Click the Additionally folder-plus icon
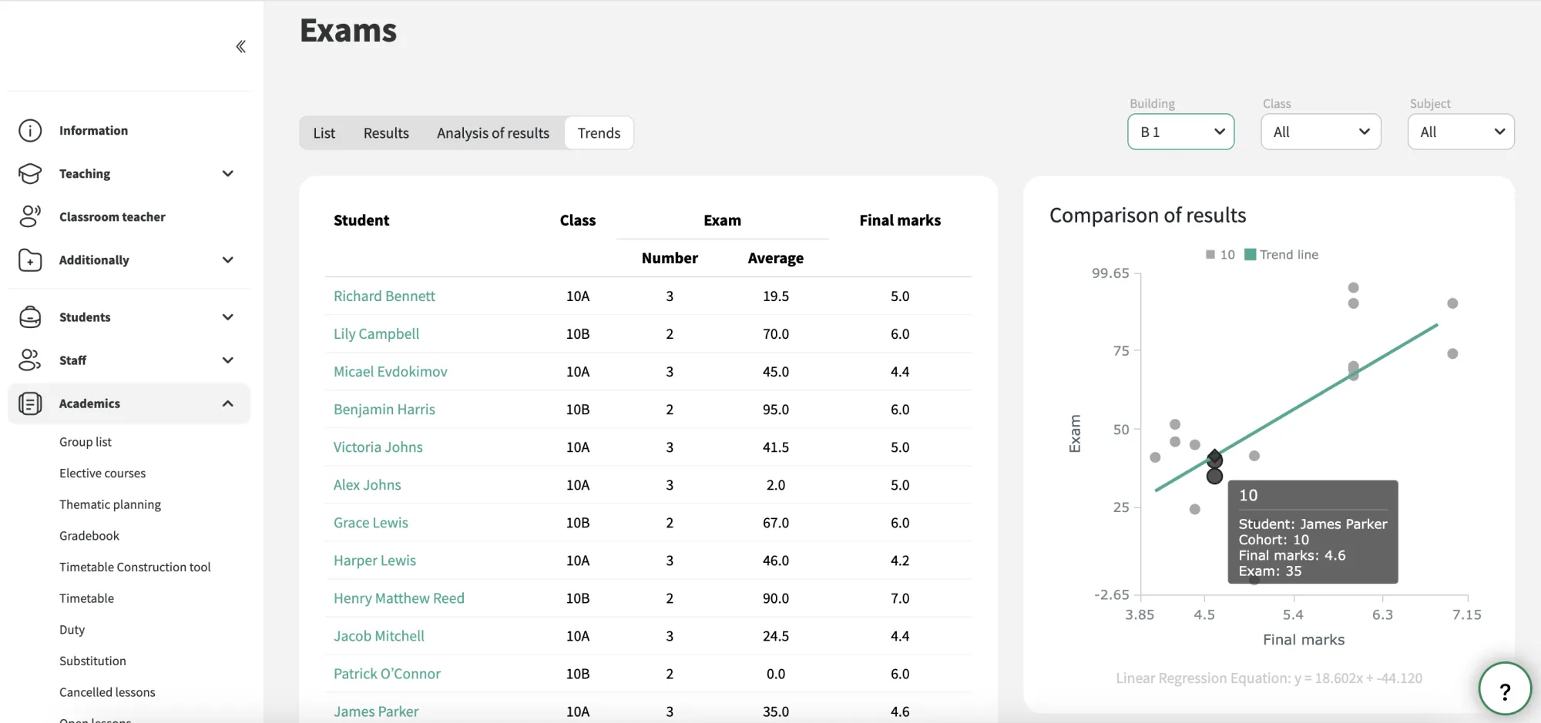Image resolution: width=1541 pixels, height=723 pixels. point(30,260)
